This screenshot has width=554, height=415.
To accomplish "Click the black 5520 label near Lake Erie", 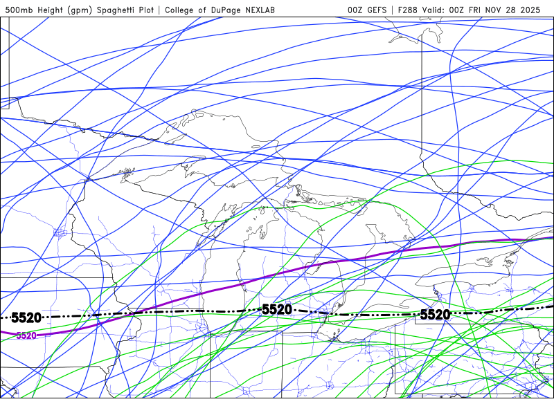I will [435, 314].
